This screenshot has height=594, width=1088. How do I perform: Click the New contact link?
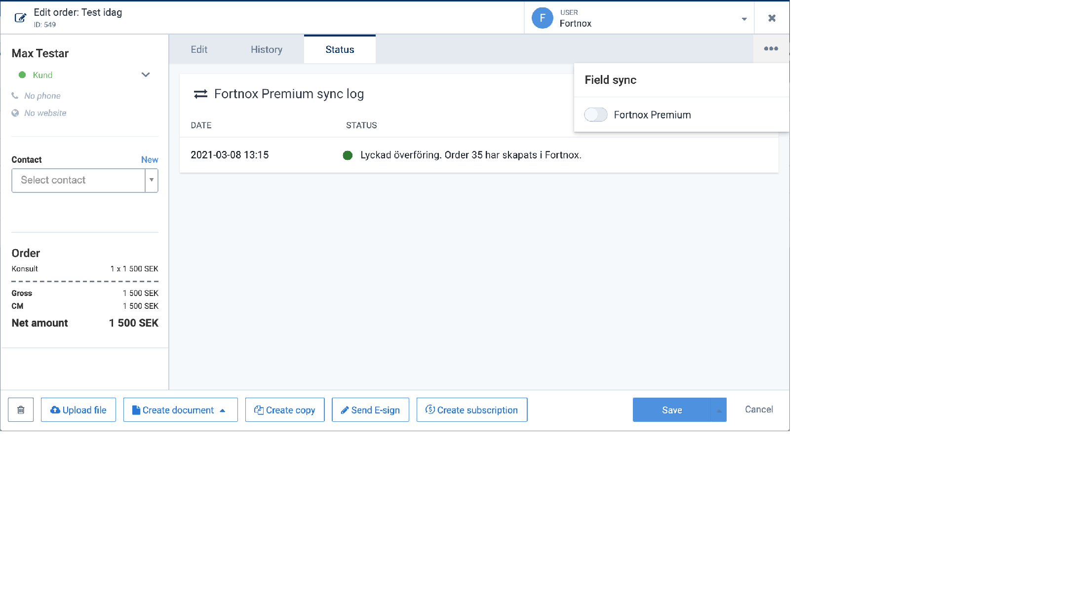tap(150, 160)
